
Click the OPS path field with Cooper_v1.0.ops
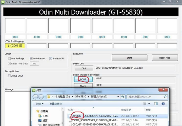[x=135, y=68]
